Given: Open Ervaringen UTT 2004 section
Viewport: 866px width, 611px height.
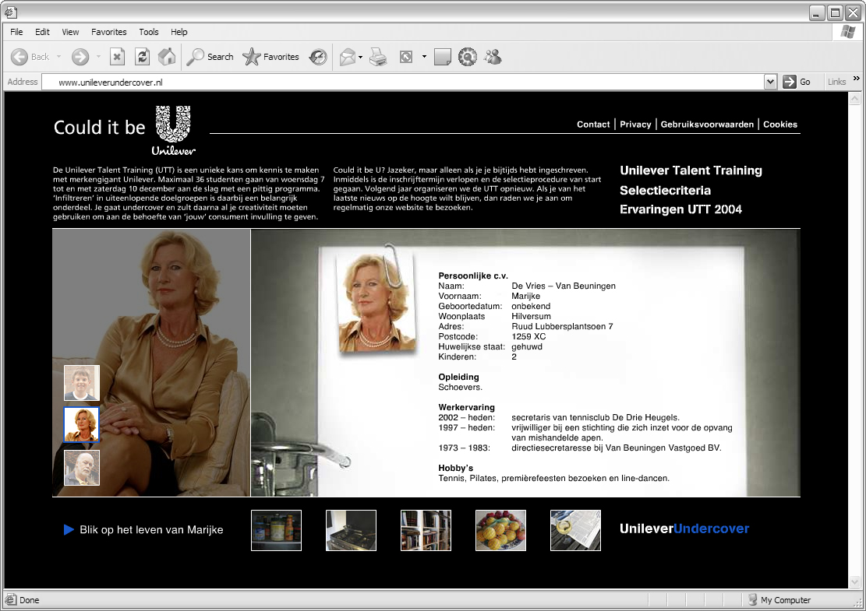Looking at the screenshot, I should tap(680, 209).
